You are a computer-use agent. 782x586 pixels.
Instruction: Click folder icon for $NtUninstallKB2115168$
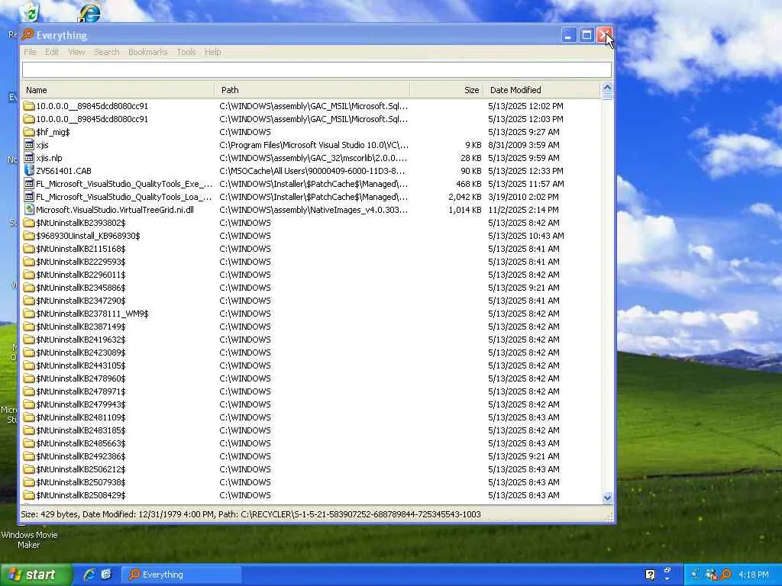coord(29,249)
